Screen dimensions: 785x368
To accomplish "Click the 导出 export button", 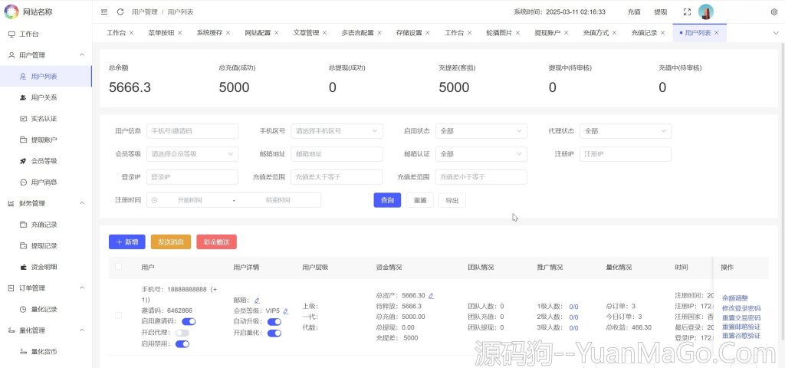I will pos(452,200).
